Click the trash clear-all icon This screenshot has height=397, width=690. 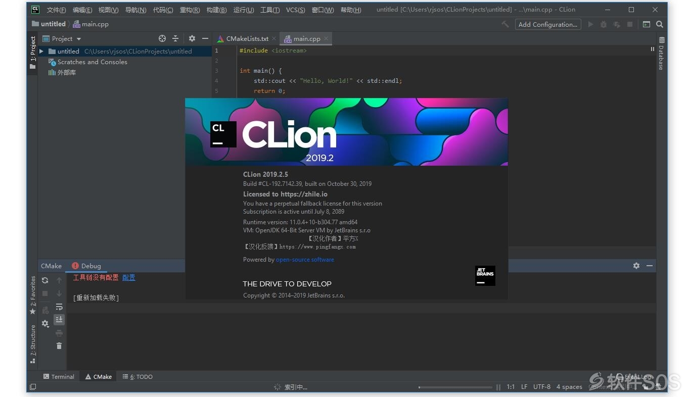coord(59,346)
